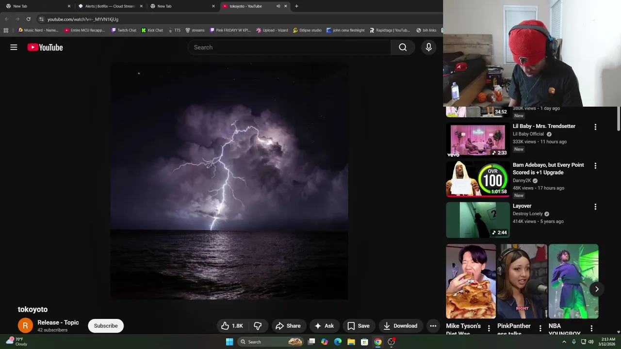The image size is (621, 349).
Task: Download the tokoyoto video
Action: tap(400, 326)
